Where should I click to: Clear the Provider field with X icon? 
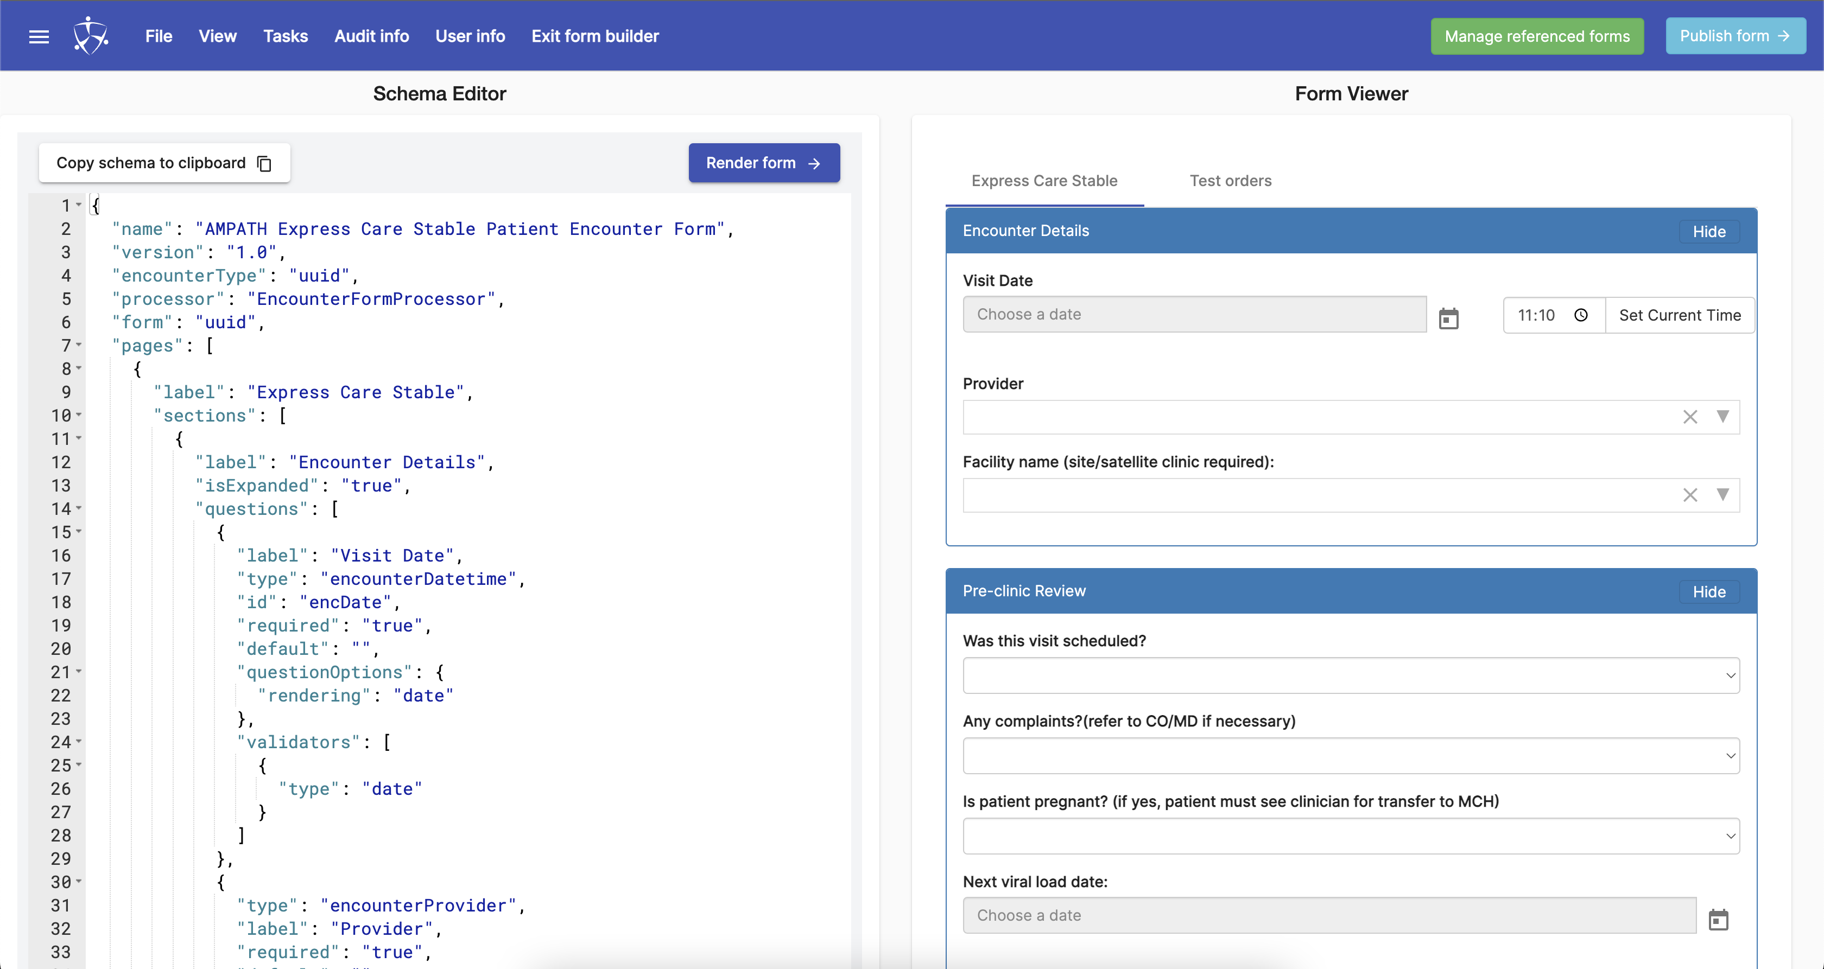[1690, 417]
